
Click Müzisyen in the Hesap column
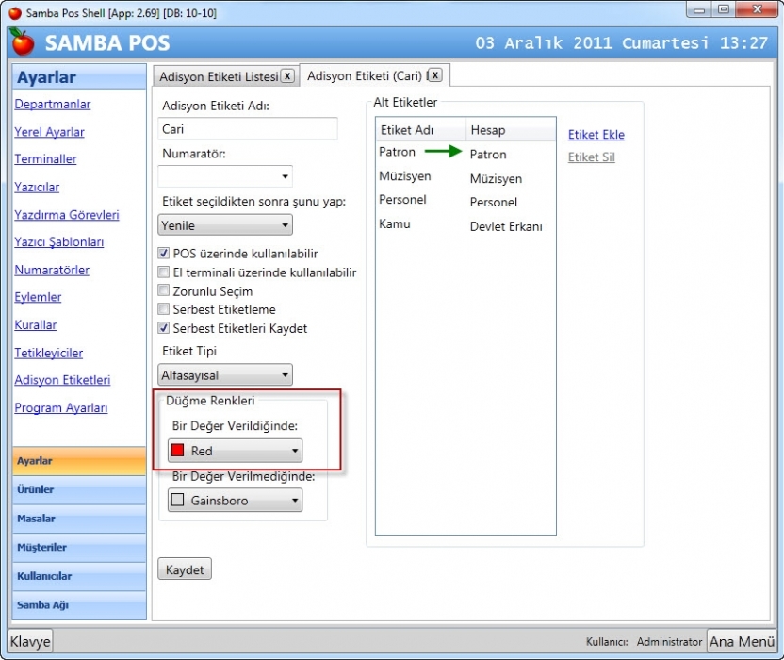coord(496,178)
